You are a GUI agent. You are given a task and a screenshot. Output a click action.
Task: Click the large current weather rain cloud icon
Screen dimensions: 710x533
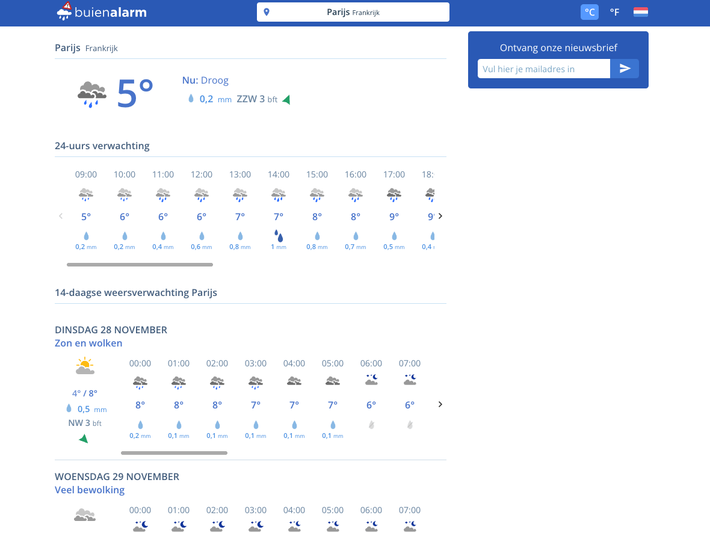92,94
